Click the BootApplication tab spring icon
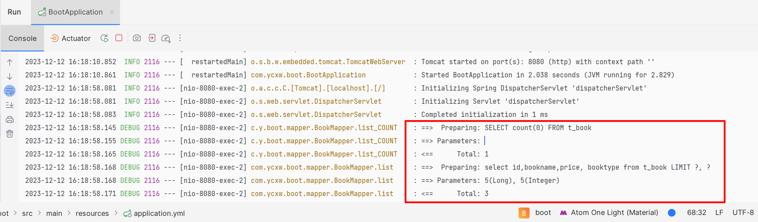The image size is (758, 222). [42, 12]
